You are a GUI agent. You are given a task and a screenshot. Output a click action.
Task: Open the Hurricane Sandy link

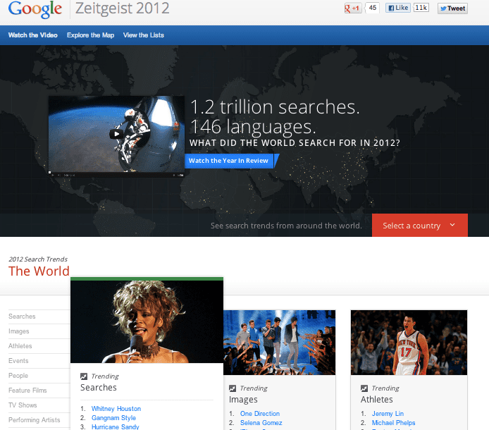click(x=115, y=426)
